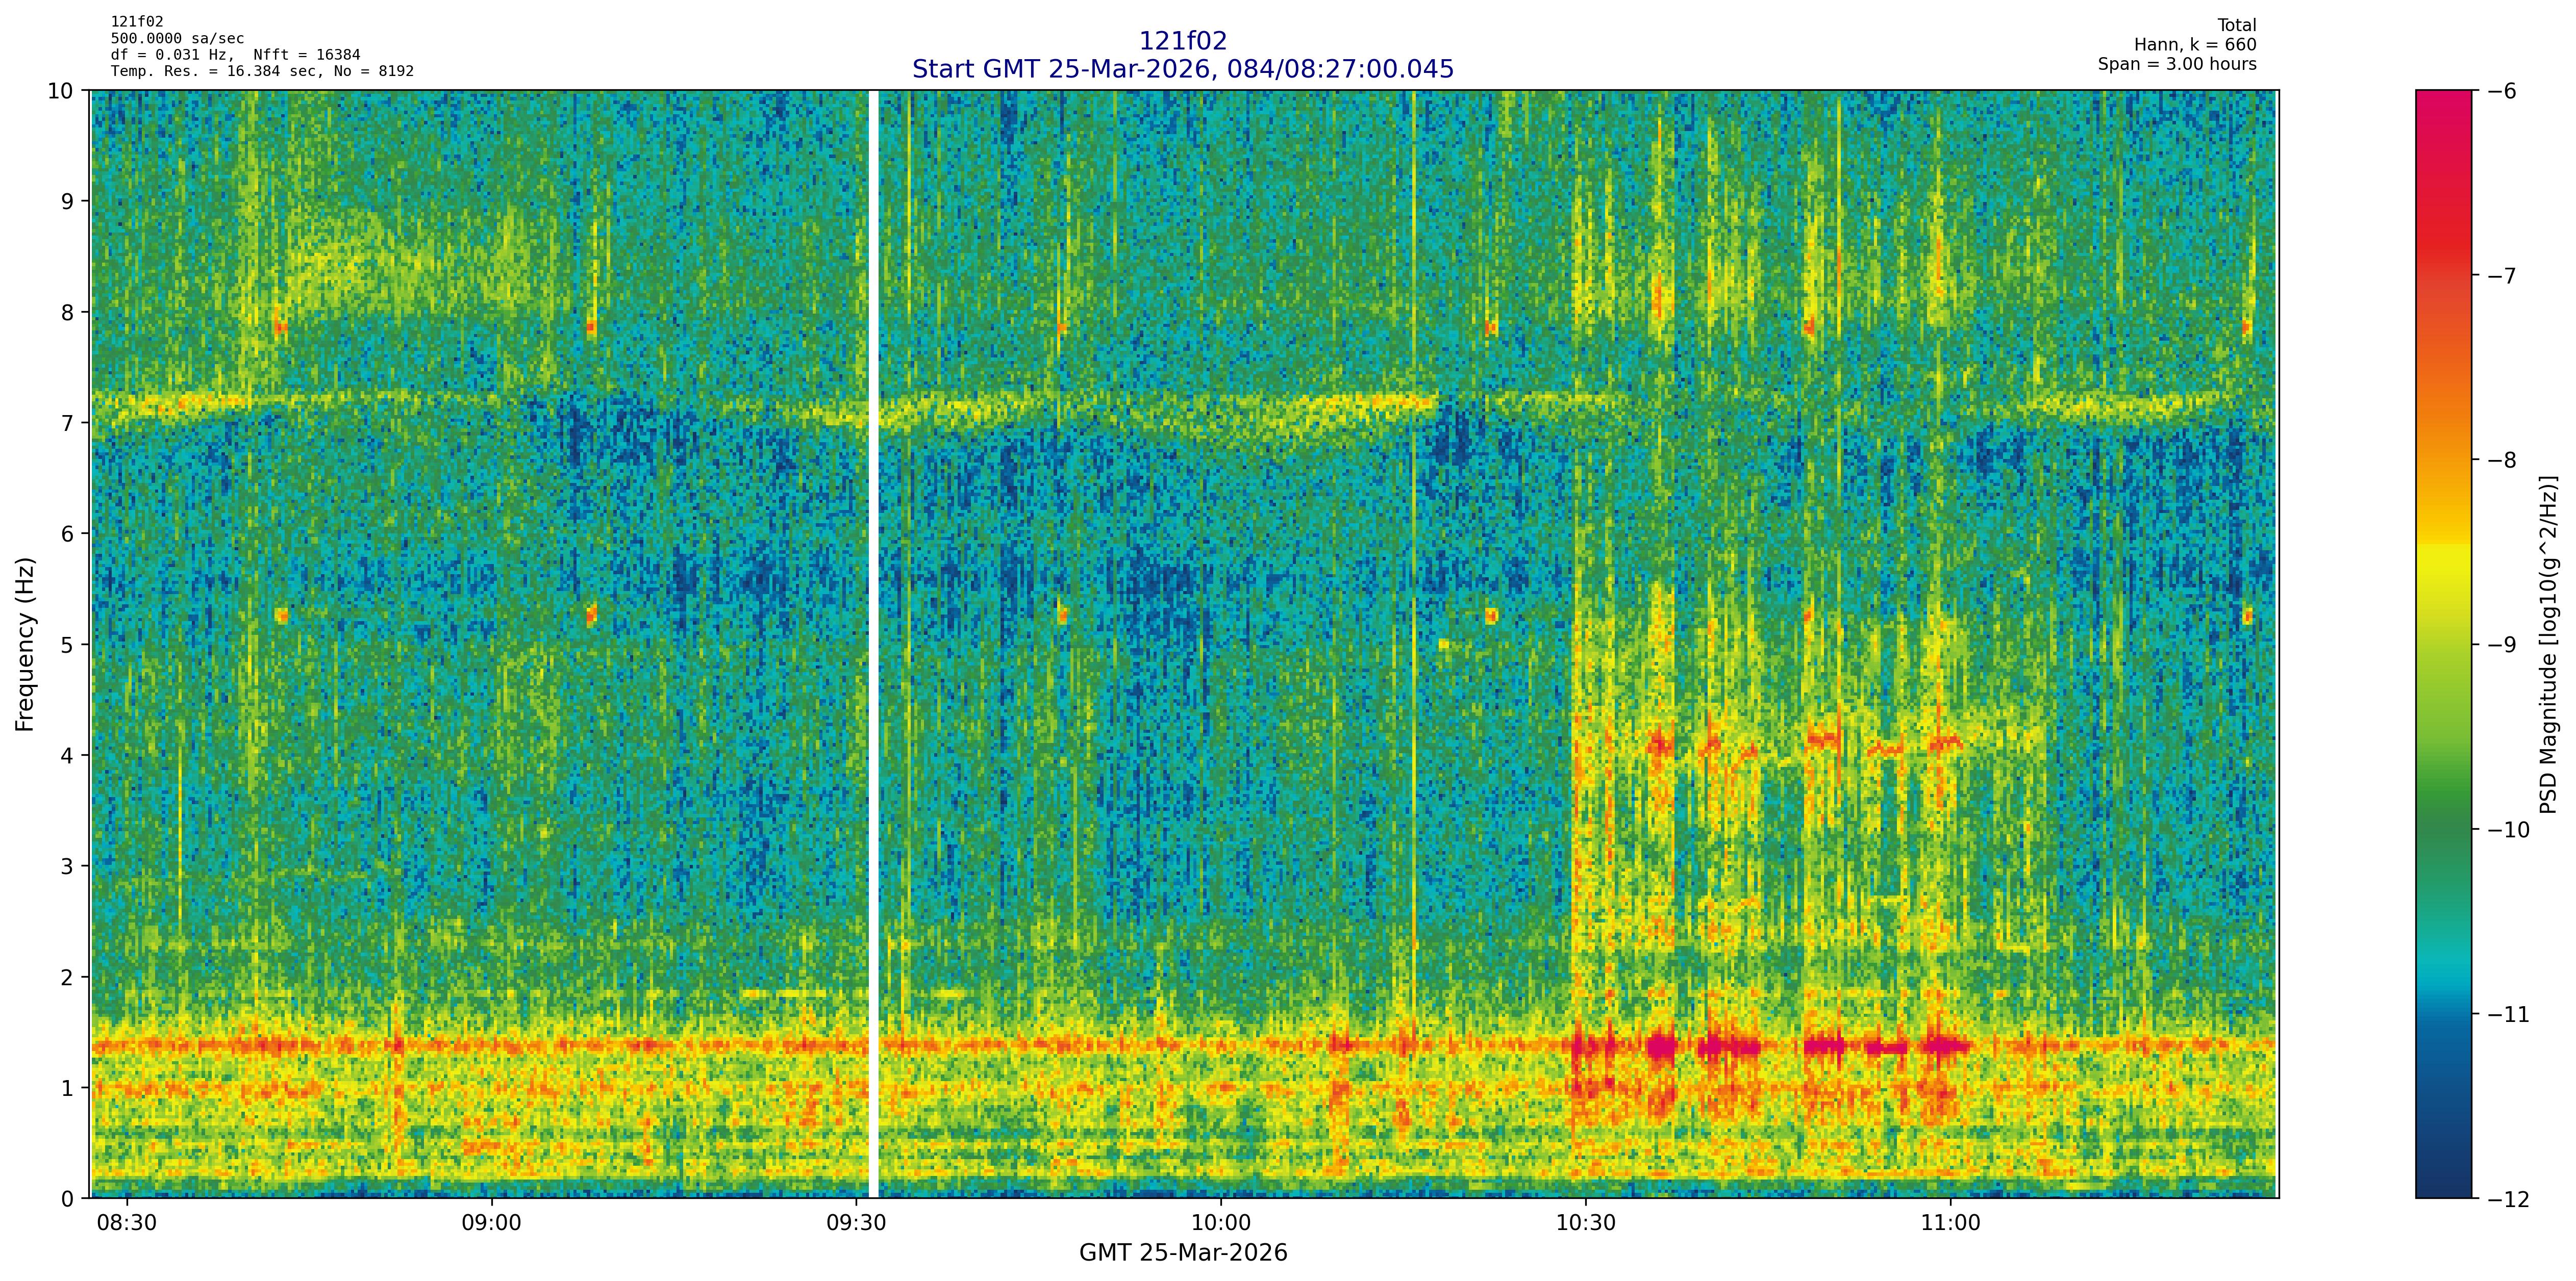Click the 10 Hz tick label on y-axis

point(60,91)
